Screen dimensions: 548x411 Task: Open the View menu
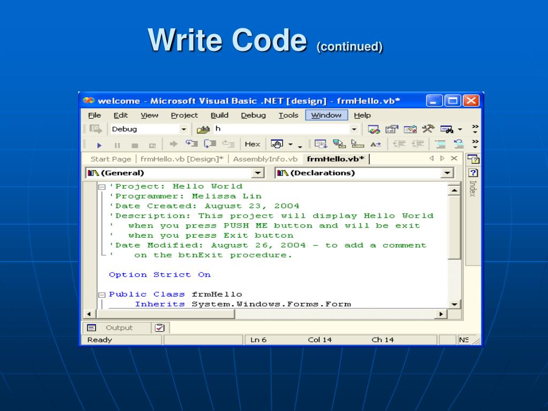pyautogui.click(x=149, y=116)
